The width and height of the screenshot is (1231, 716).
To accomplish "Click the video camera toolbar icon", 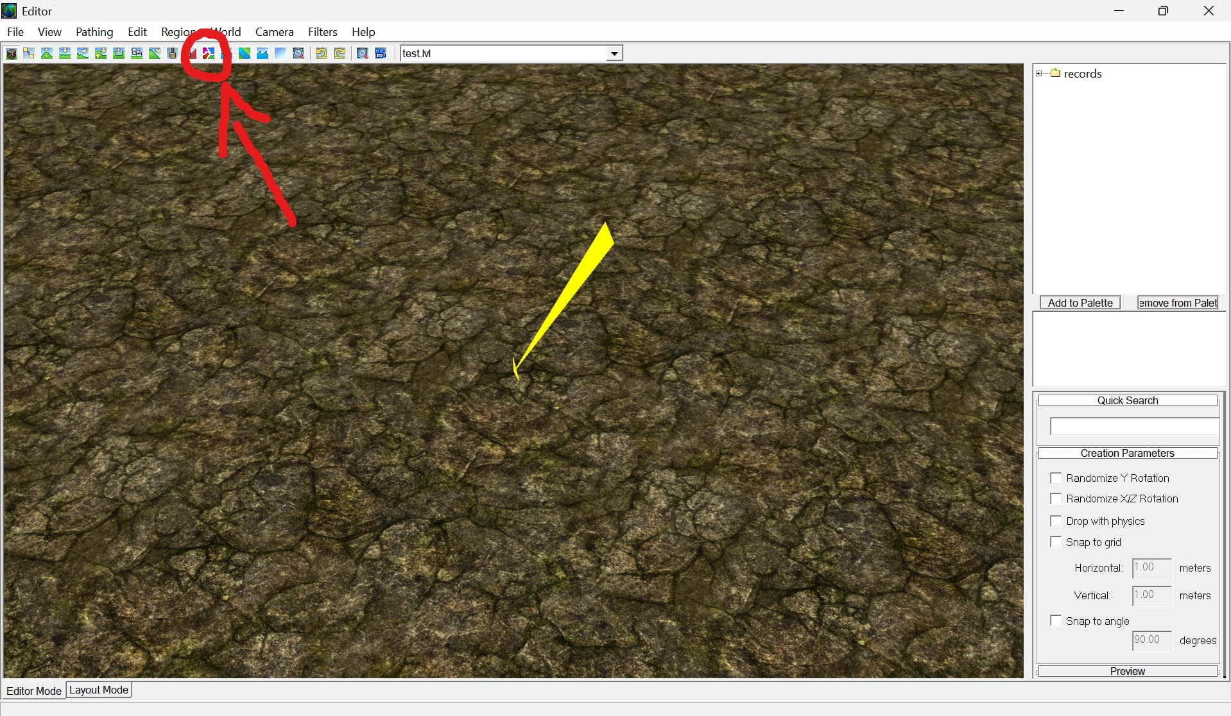I will (x=381, y=53).
